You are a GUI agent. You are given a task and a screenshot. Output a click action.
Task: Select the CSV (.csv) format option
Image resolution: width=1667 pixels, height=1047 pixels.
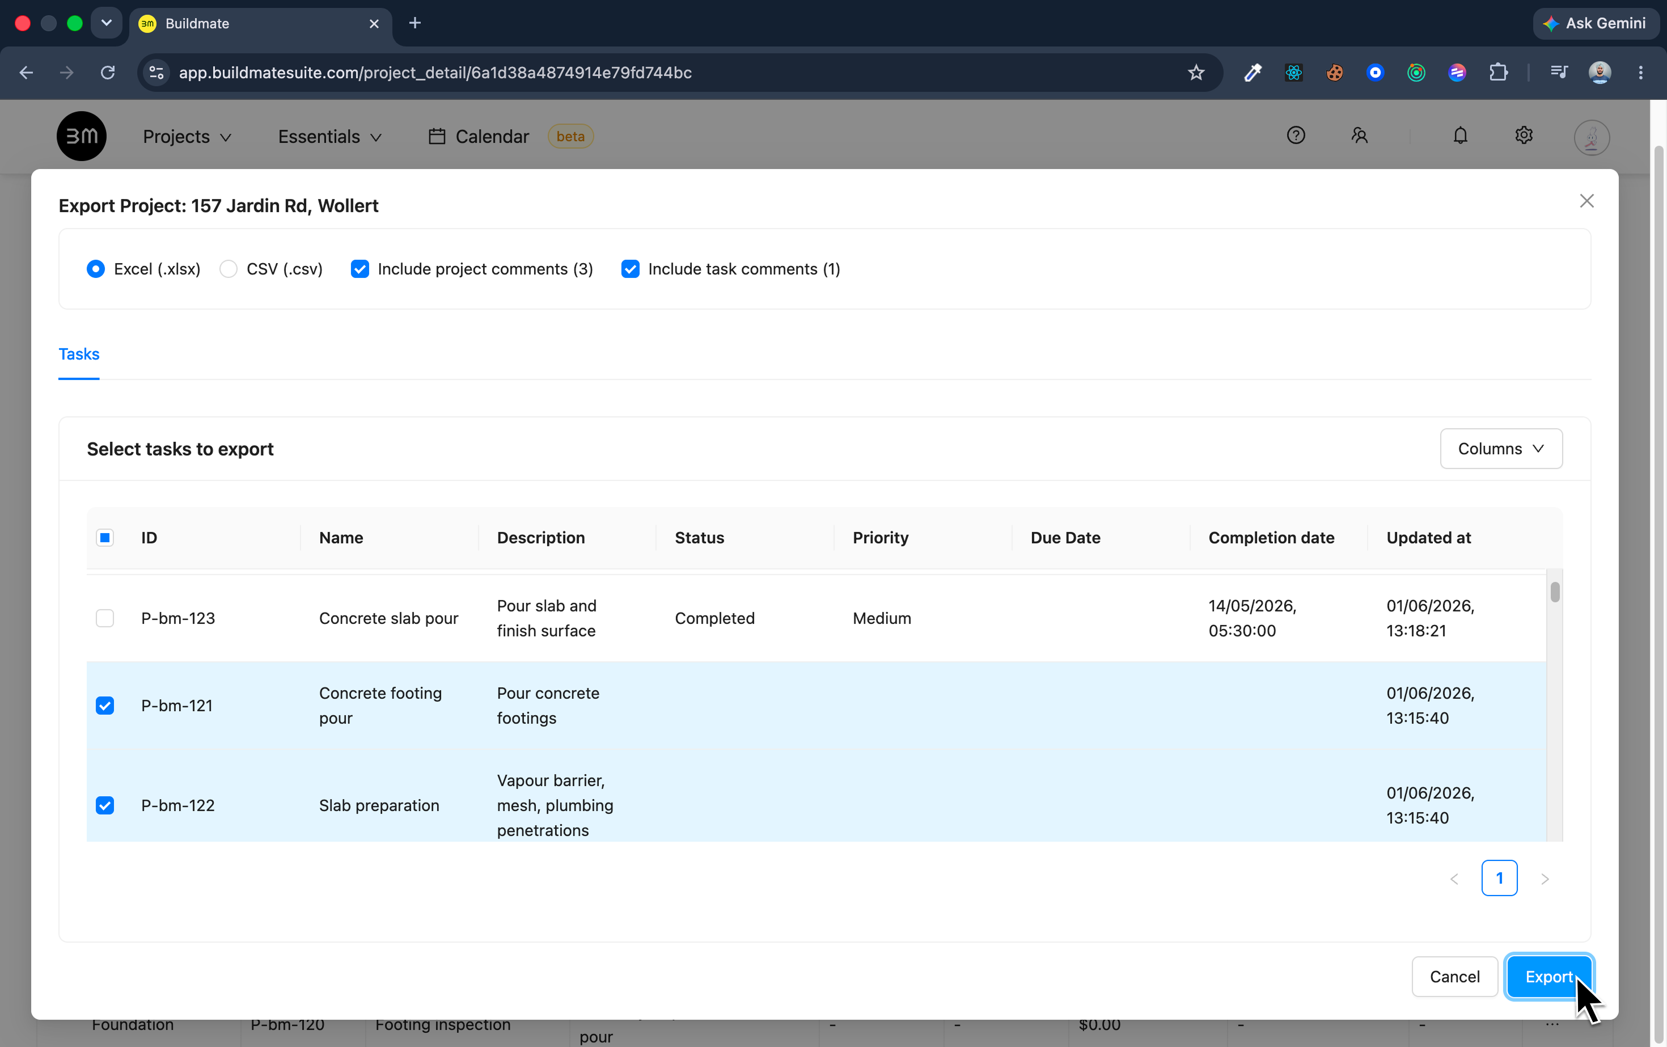(x=270, y=269)
